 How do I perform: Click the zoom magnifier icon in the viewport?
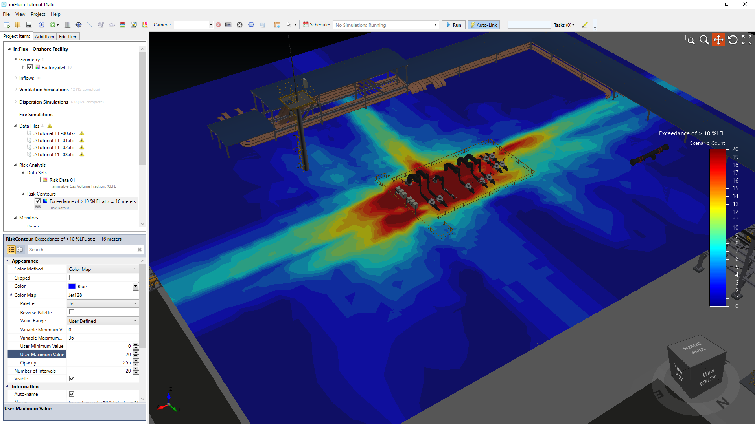click(x=704, y=40)
